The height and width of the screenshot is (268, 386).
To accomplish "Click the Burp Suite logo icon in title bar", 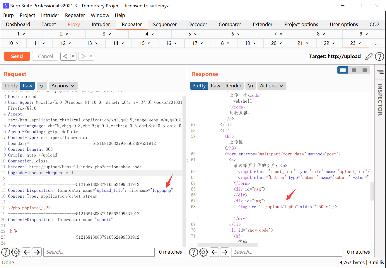I will (x=6, y=6).
